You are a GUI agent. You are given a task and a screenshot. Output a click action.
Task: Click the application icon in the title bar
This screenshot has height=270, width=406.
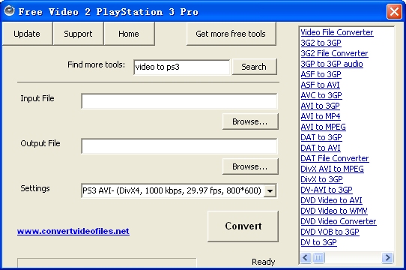coord(10,11)
